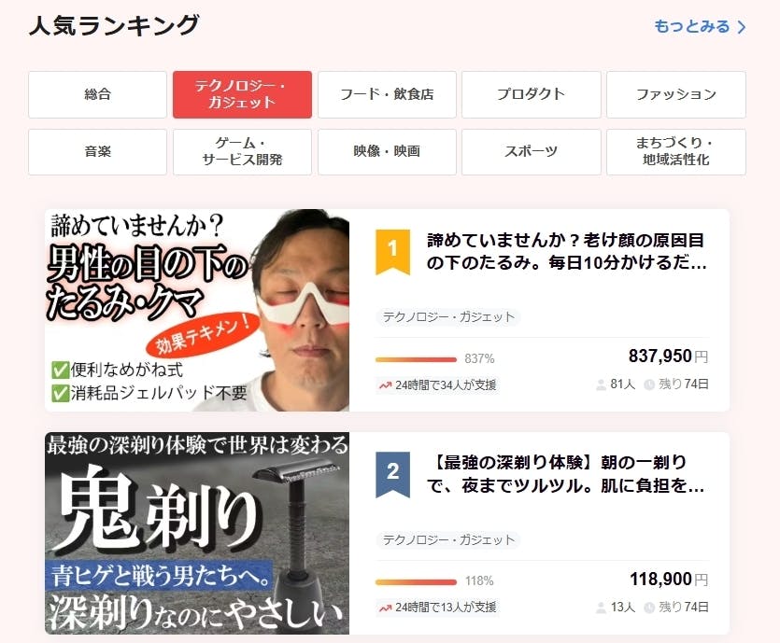780x643 pixels.
Task: Click the blue rank 2 ribbon badge
Action: click(x=392, y=474)
